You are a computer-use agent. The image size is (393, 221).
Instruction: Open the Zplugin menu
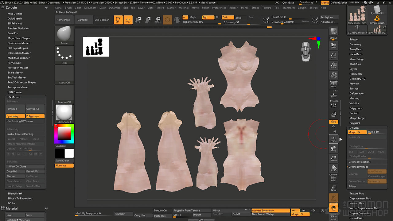(x=302, y=8)
